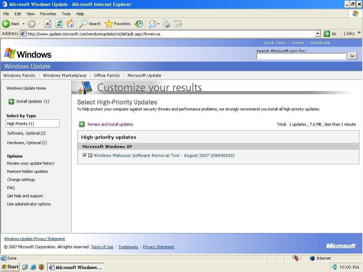363x272 pixels.
Task: Open the Quick Links header link
Action: coord(275,42)
